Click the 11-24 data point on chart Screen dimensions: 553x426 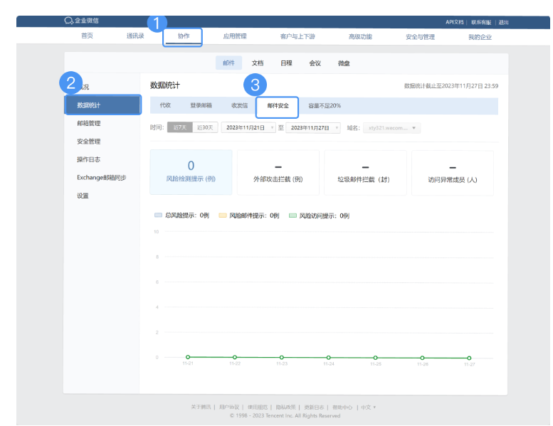[x=329, y=357]
